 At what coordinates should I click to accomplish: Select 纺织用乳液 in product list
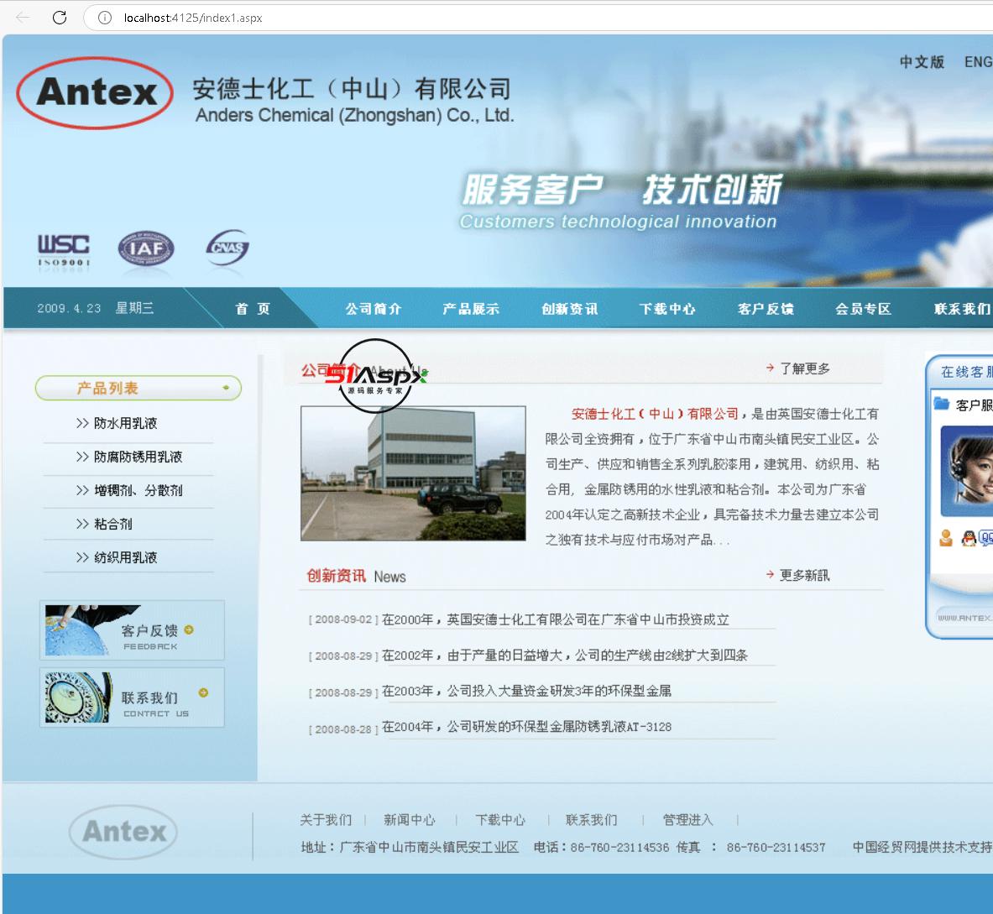coord(125,557)
